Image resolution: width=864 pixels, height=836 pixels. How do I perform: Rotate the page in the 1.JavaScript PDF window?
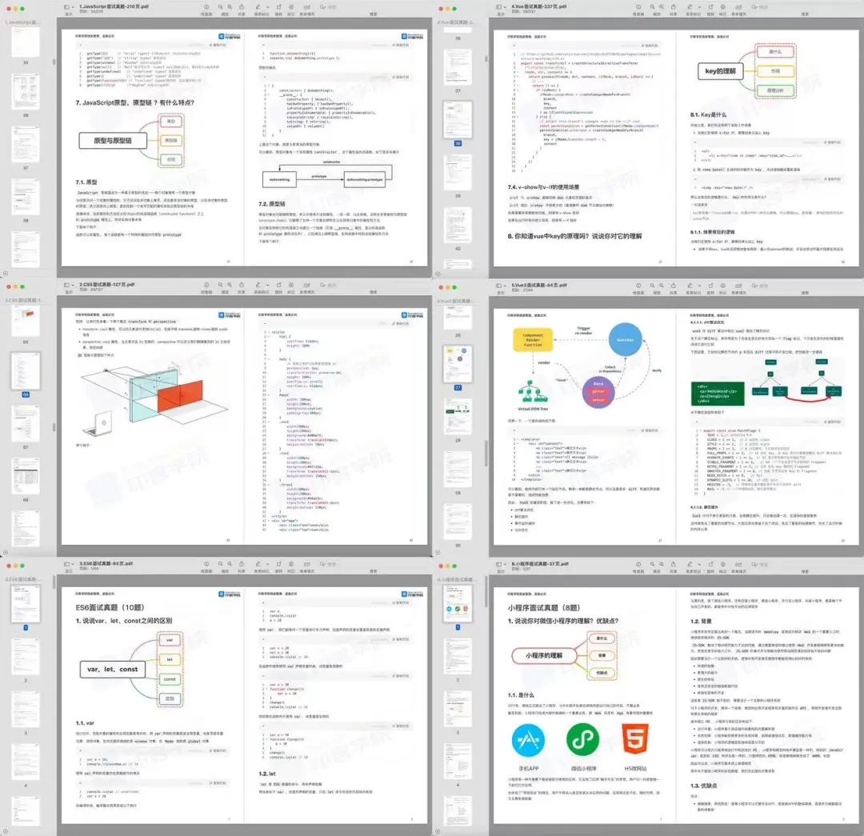[278, 7]
